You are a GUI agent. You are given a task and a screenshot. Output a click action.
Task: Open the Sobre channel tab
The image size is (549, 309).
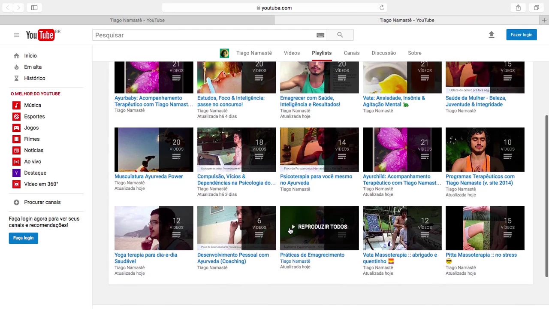[x=415, y=53]
